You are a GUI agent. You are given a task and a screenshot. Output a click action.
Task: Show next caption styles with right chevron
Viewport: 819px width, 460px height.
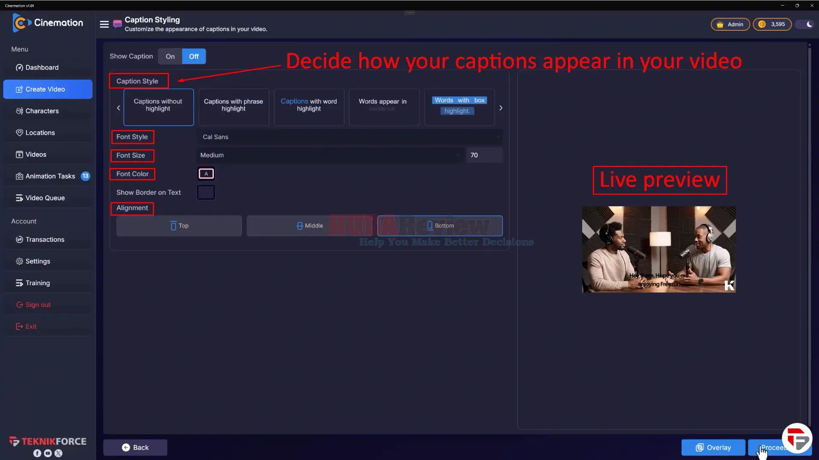[501, 108]
